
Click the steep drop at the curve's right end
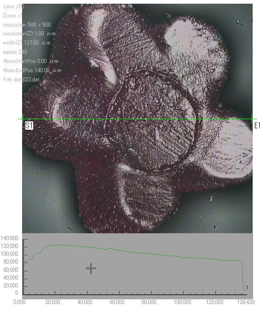pyautogui.click(x=243, y=275)
